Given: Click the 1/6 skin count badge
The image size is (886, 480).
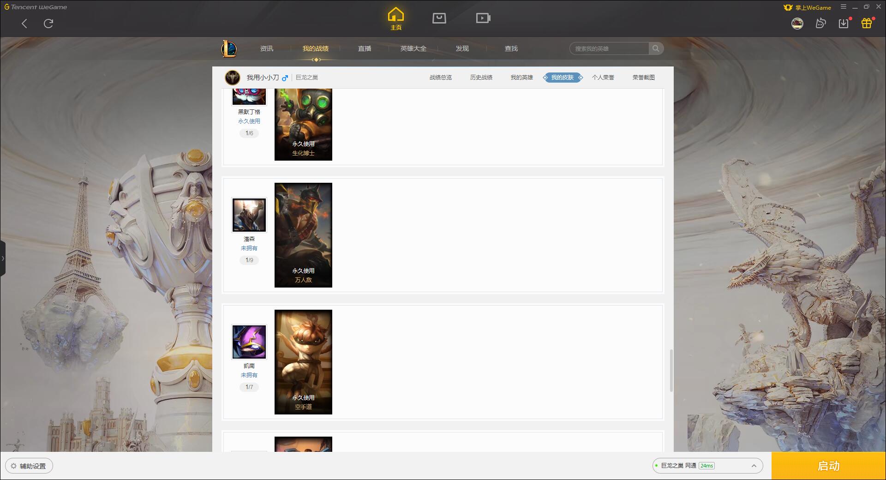Looking at the screenshot, I should point(249,133).
